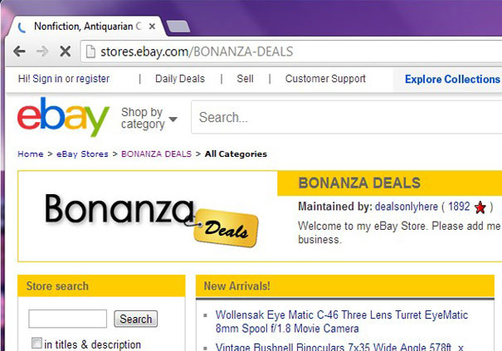The height and width of the screenshot is (351, 502).
Task: Click the Store search text field
Action: click(x=68, y=319)
